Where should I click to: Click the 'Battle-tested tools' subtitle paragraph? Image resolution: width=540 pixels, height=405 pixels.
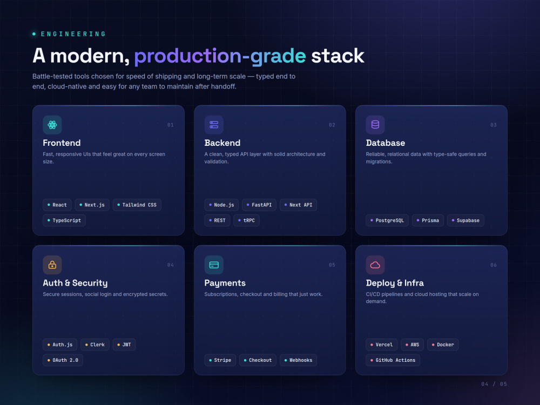pos(164,82)
